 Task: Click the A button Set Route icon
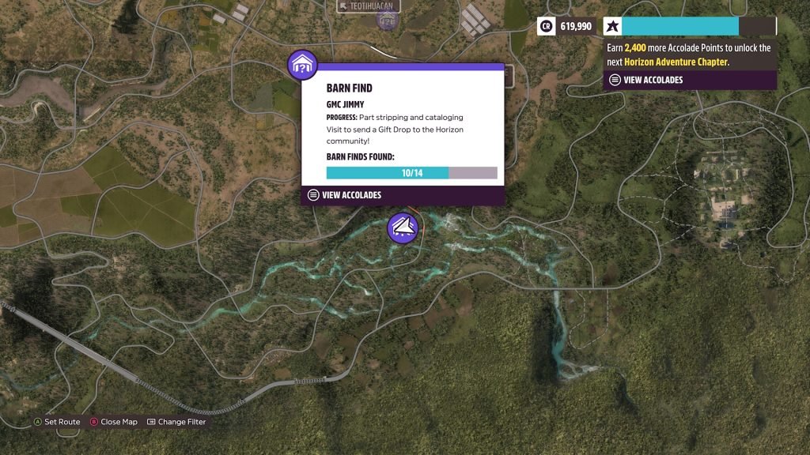(38, 422)
